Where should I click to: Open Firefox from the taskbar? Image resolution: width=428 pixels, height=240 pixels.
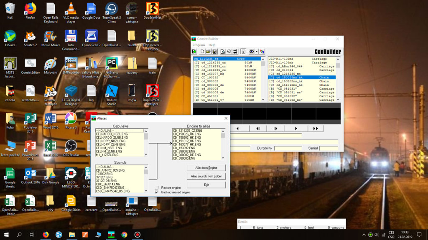pos(46,235)
